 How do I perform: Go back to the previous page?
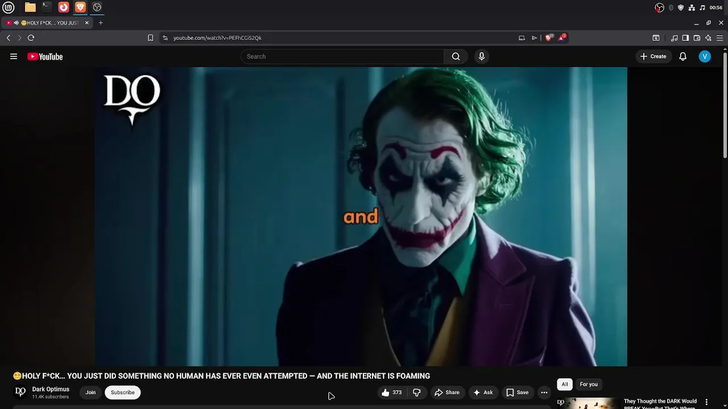click(9, 37)
